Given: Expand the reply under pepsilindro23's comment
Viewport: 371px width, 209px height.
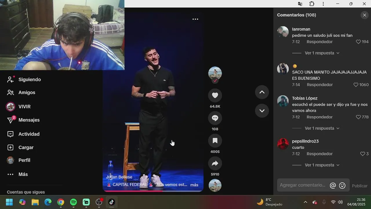Looking at the screenshot, I should click(322, 165).
